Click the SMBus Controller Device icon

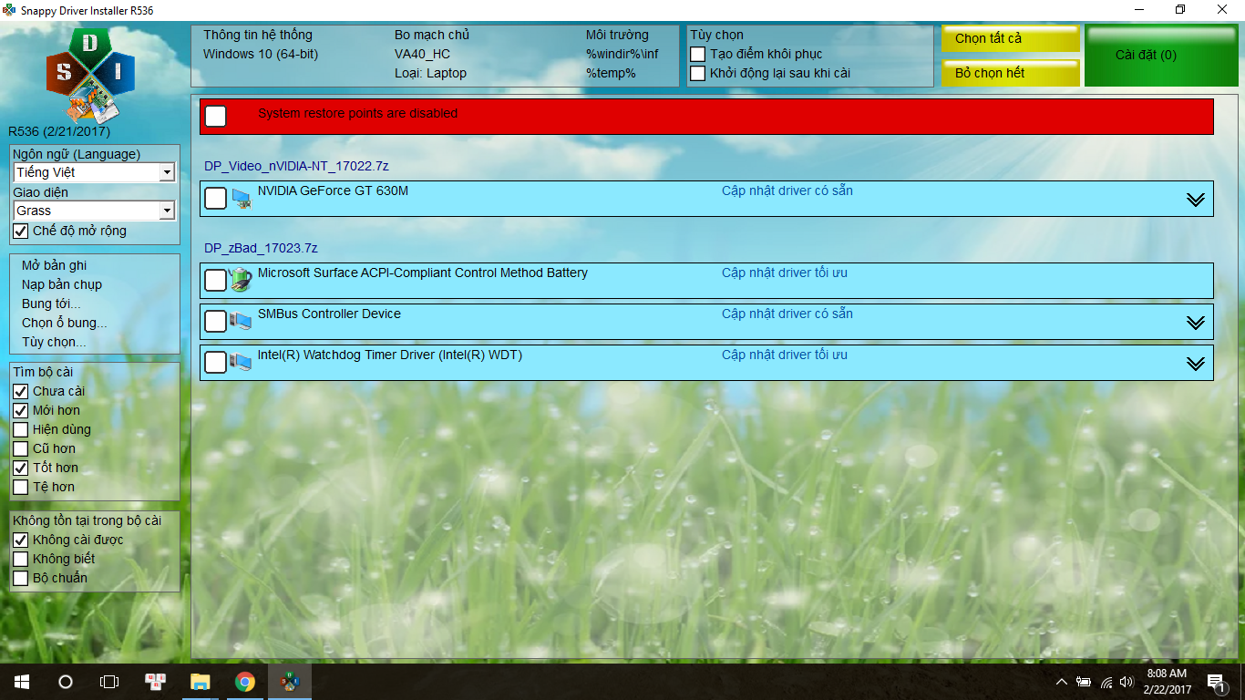coord(241,321)
